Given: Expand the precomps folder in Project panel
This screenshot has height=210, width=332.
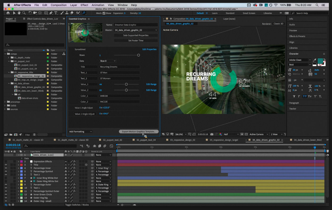Looking at the screenshot, I should click(6, 102).
